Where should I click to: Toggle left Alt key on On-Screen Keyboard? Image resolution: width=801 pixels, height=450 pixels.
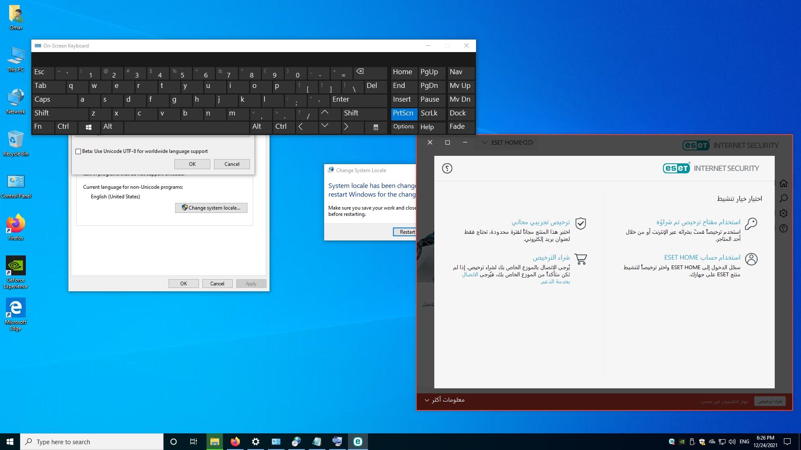coord(112,127)
